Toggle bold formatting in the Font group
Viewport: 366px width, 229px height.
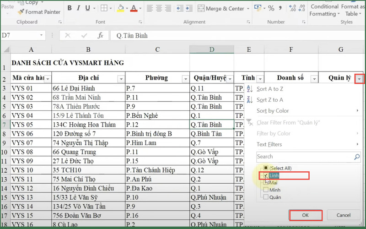point(69,8)
